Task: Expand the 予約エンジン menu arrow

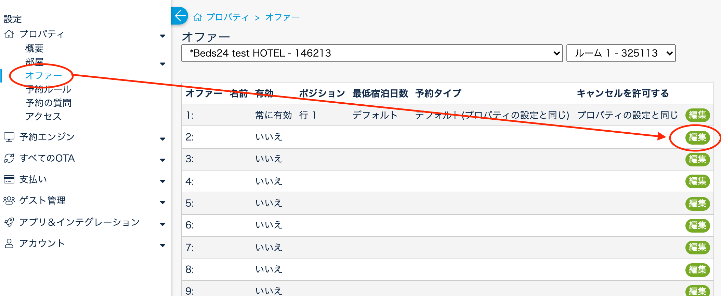Action: coord(163,139)
